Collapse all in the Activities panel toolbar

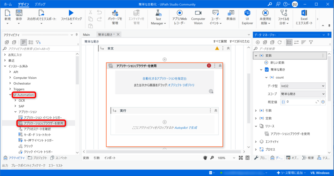(x=14, y=42)
